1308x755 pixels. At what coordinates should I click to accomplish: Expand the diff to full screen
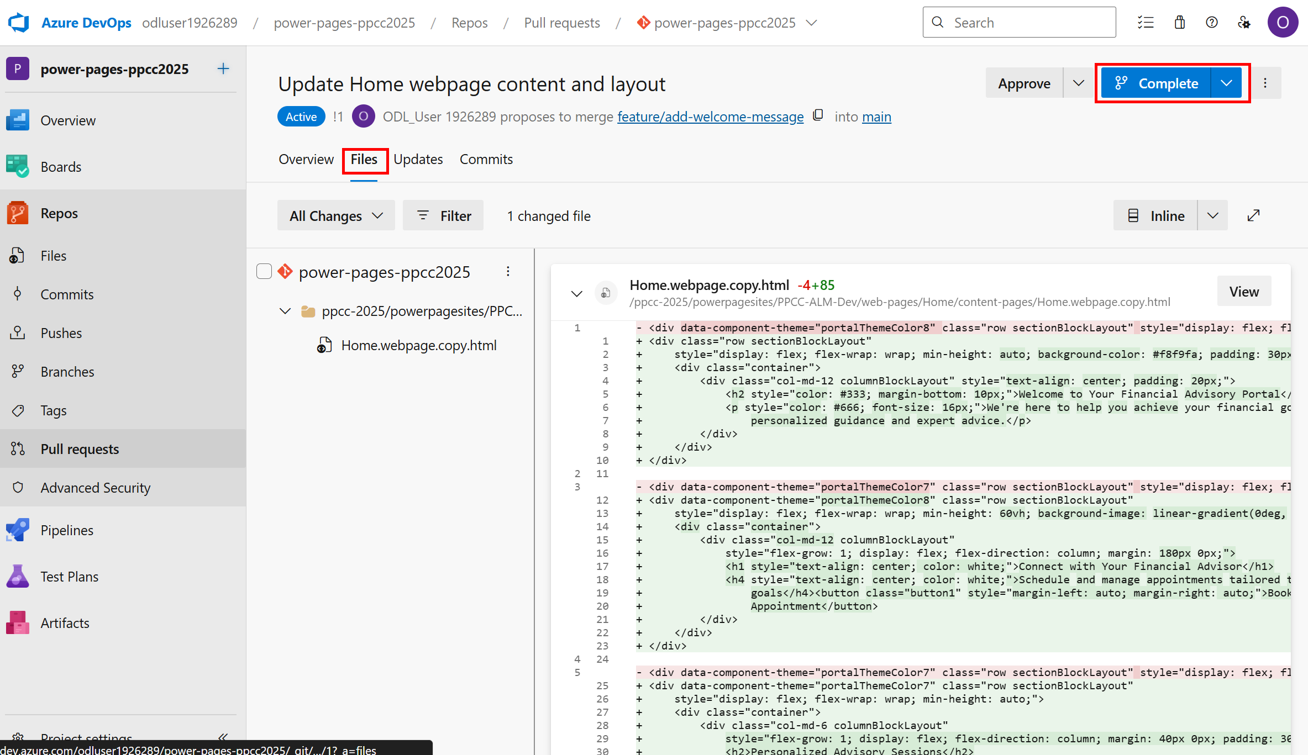click(x=1253, y=215)
